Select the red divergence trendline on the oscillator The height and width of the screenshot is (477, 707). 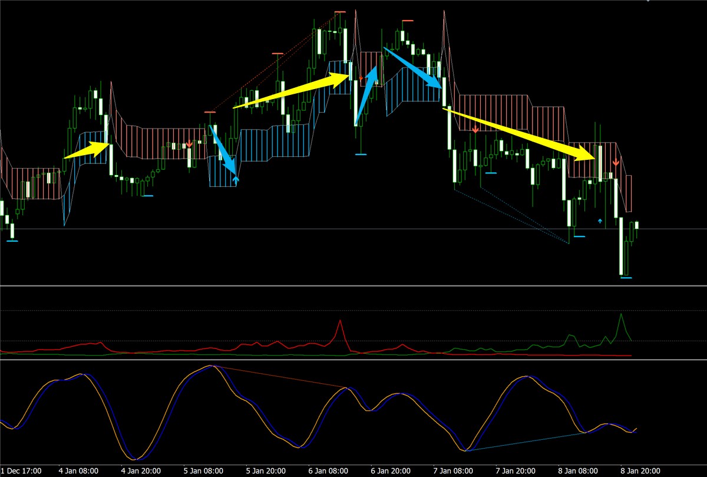(x=280, y=377)
